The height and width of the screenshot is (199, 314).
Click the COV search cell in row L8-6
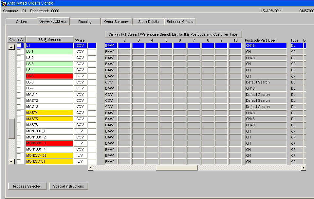(x=111, y=82)
